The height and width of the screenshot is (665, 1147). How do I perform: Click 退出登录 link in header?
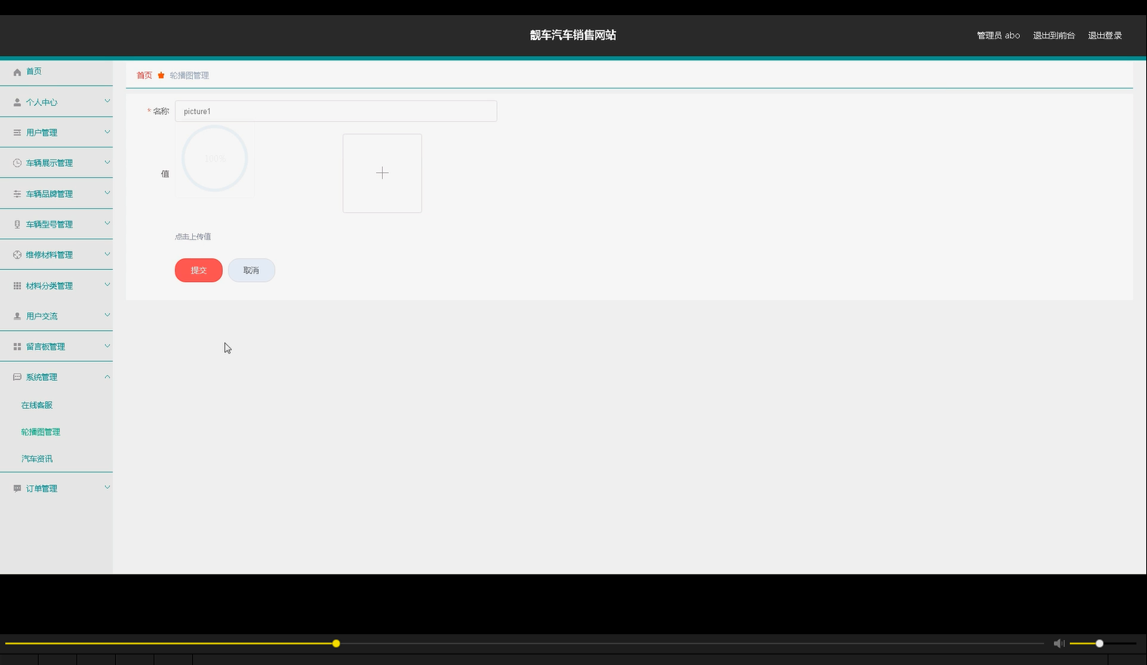click(1105, 36)
